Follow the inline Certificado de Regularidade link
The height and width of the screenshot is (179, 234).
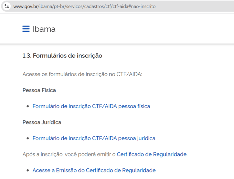[x=152, y=154]
